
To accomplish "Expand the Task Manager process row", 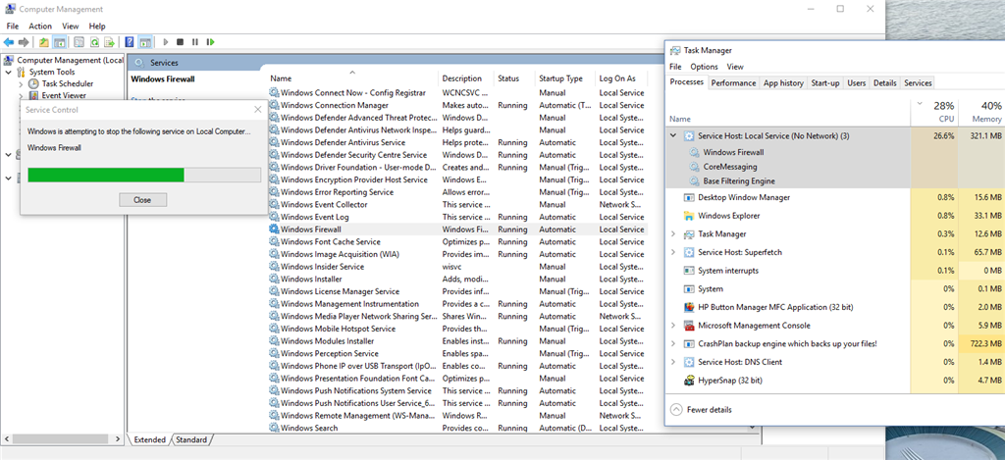I will click(x=673, y=233).
